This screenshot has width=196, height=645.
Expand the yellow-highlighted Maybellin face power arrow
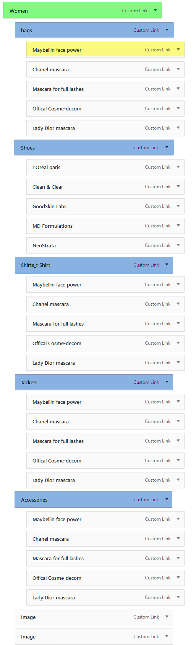178,49
